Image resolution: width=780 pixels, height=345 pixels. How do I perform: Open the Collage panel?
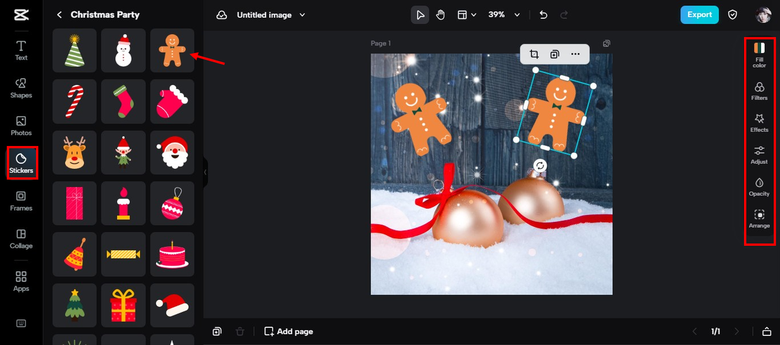(x=21, y=239)
